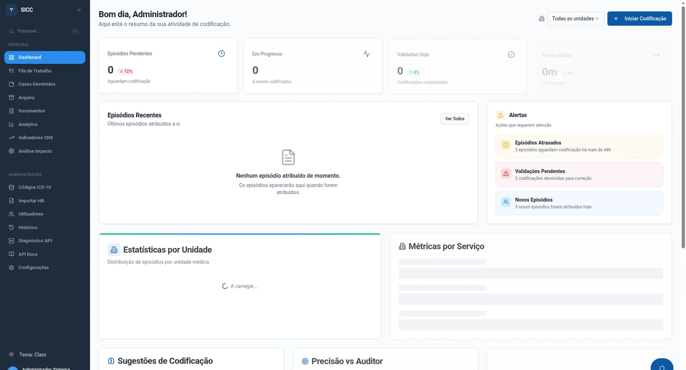This screenshot has width=686, height=370.
Task: Click the Documentos page icon
Action: pyautogui.click(x=12, y=111)
